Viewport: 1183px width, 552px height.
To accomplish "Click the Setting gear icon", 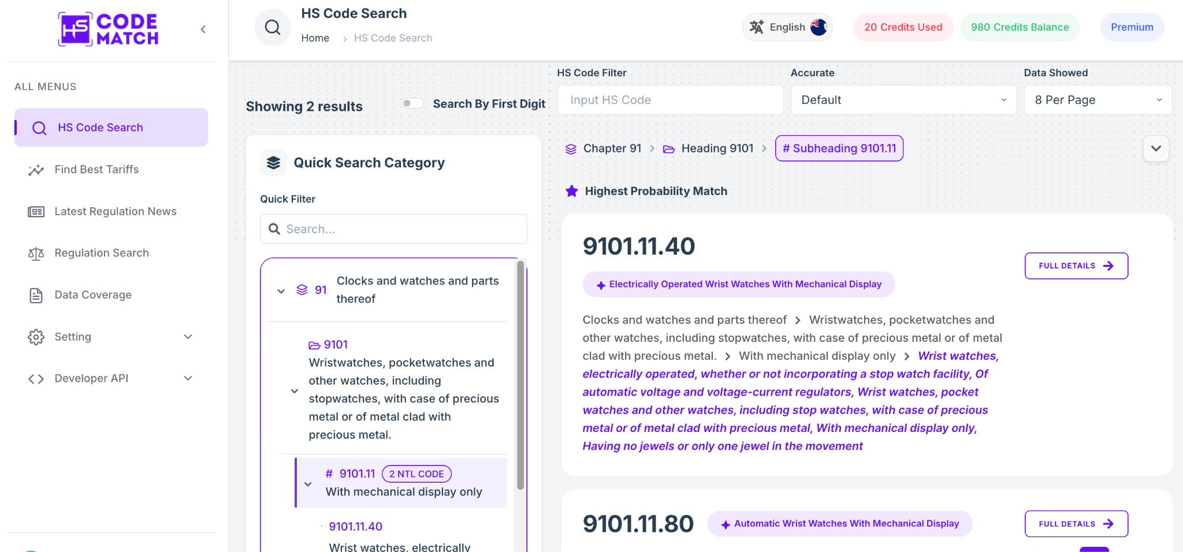I will coord(36,337).
